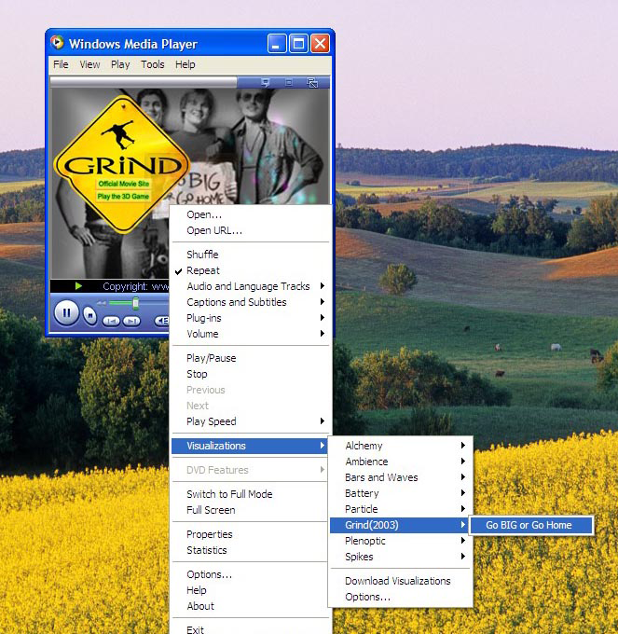Open the View menu

pos(89,64)
